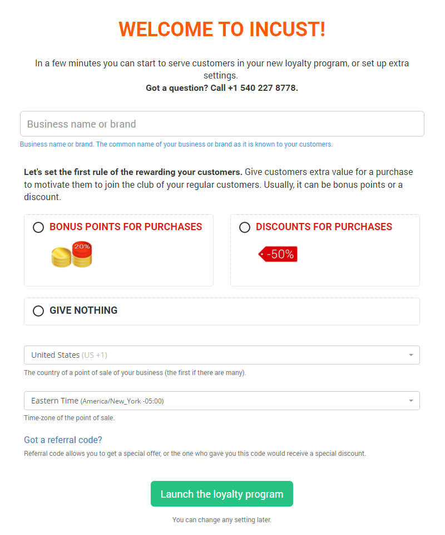Click the "You can change any setting later" note

222,520
